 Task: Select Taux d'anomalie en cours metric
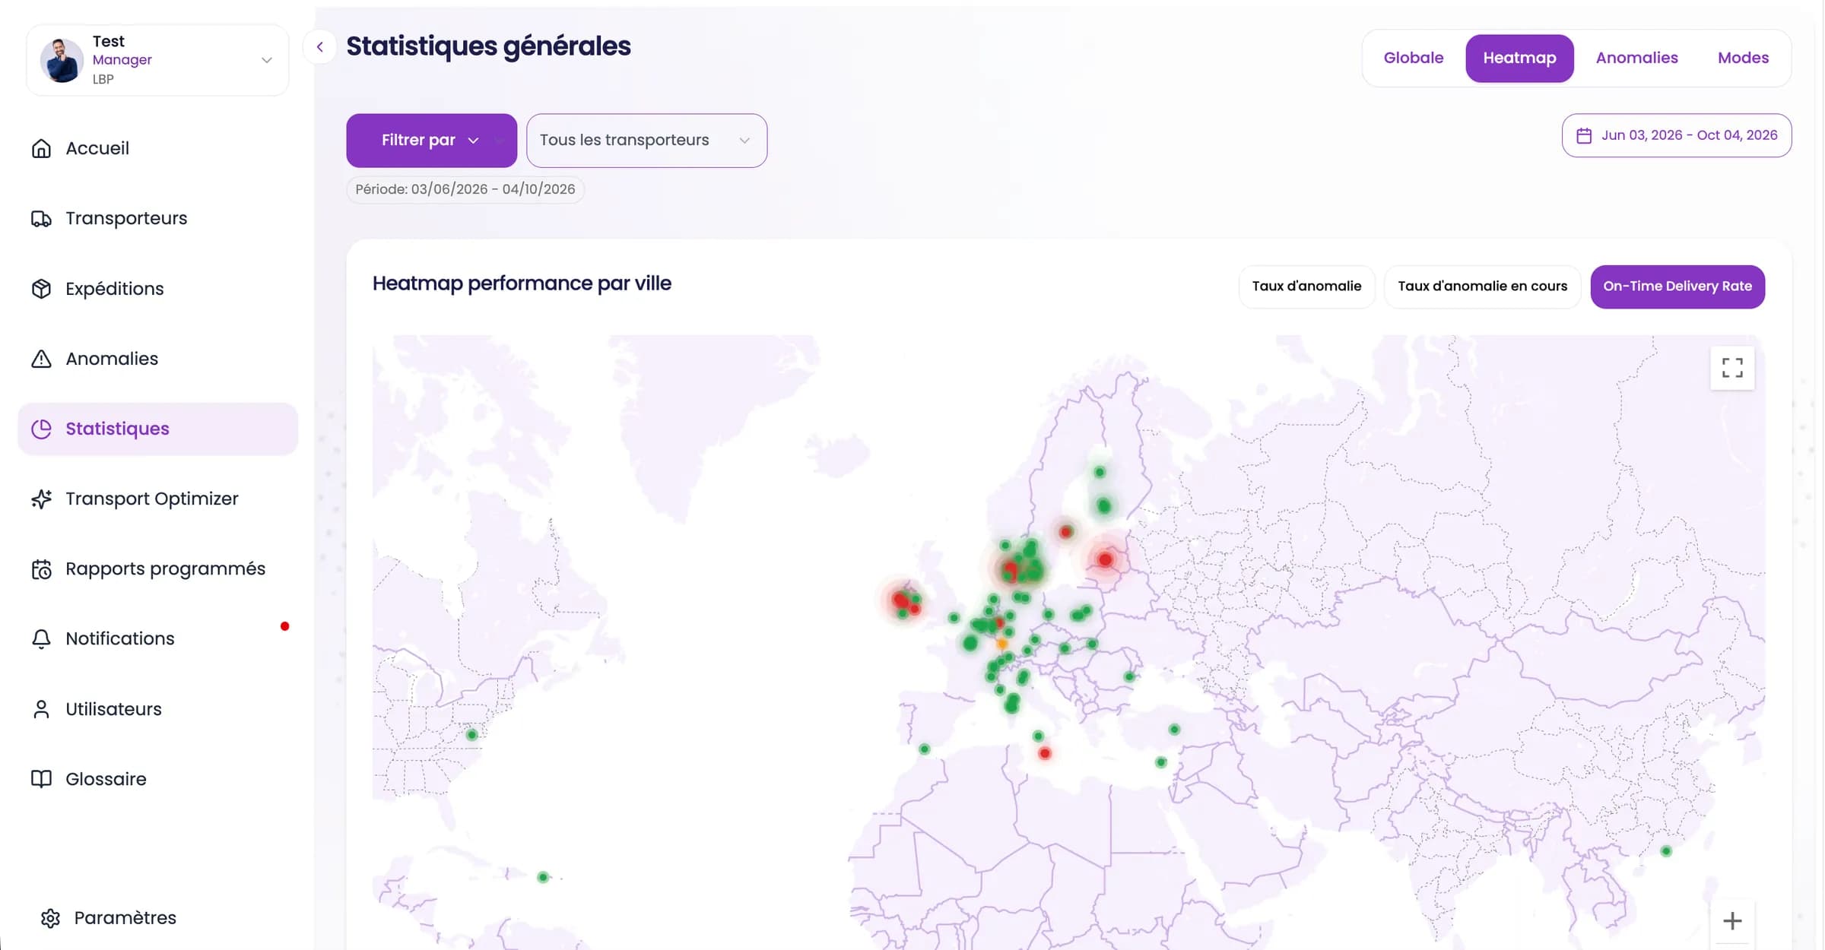pos(1482,287)
